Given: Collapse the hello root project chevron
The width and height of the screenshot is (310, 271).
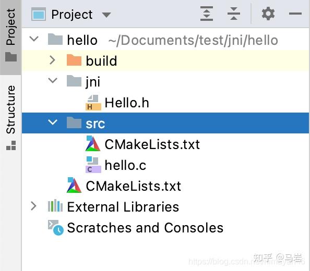Looking at the screenshot, I should tap(34, 39).
